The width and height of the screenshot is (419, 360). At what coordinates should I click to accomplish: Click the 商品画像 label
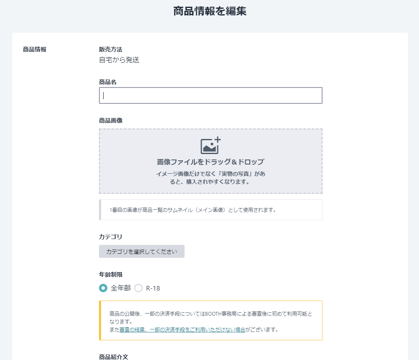click(x=111, y=121)
